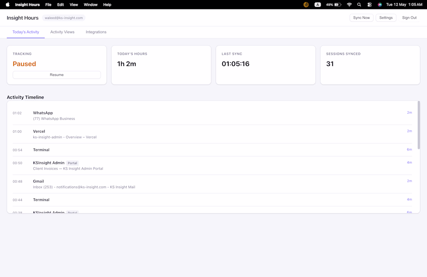This screenshot has height=277, width=427.
Task: Open the Help menu
Action: click(107, 5)
